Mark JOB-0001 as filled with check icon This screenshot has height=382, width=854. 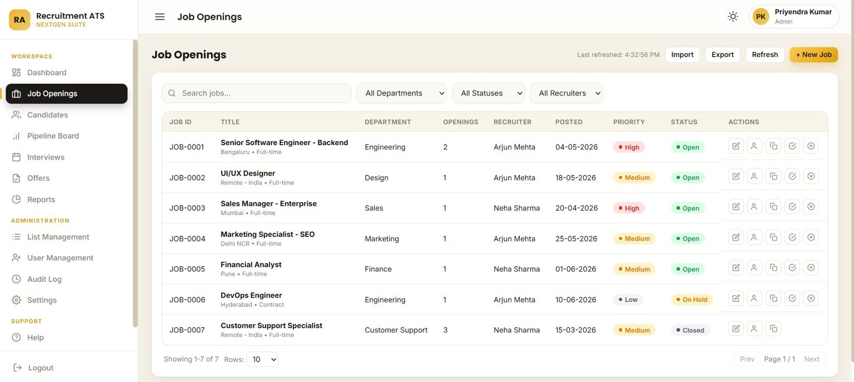[793, 146]
